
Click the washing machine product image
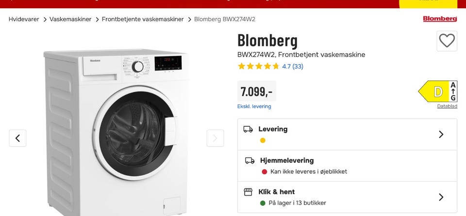tap(116, 131)
